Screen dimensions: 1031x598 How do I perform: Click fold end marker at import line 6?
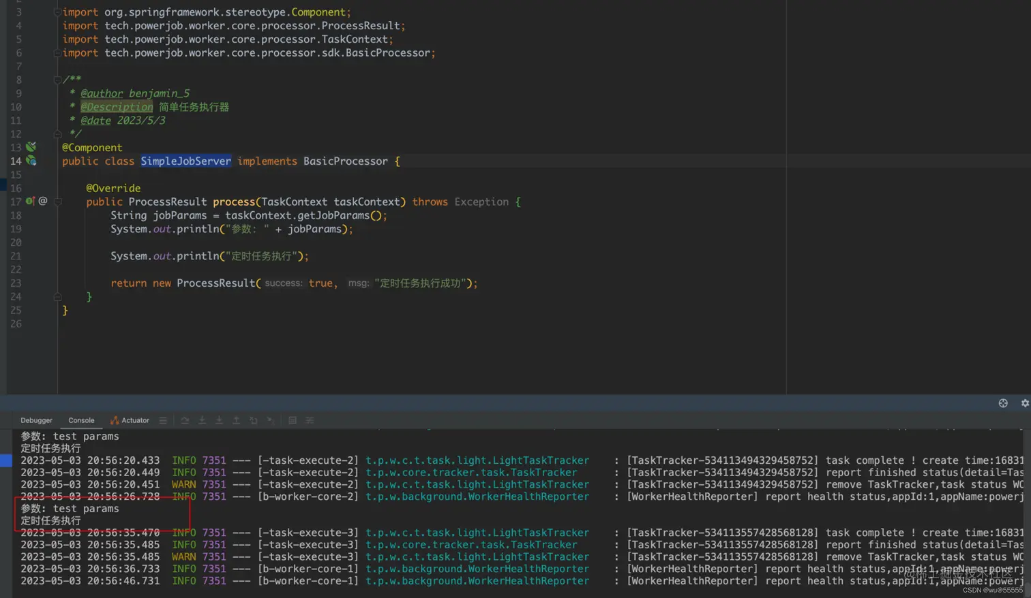[x=57, y=52]
